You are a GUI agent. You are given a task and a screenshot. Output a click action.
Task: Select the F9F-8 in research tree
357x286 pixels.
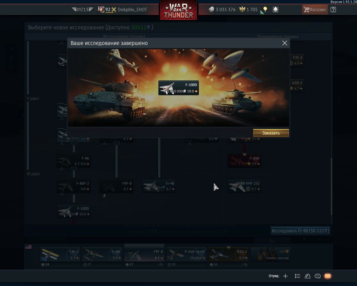[x=116, y=186]
